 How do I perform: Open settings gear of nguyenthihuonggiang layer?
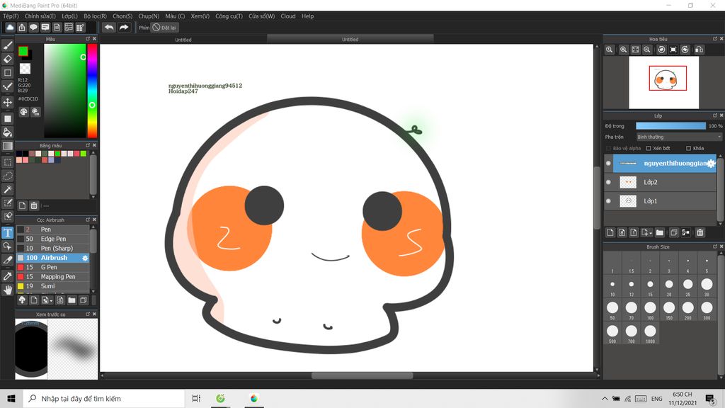pos(711,164)
